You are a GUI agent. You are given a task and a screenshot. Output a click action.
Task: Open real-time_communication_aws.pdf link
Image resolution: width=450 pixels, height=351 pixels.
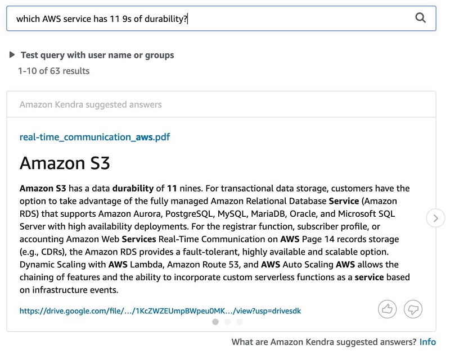pos(94,137)
